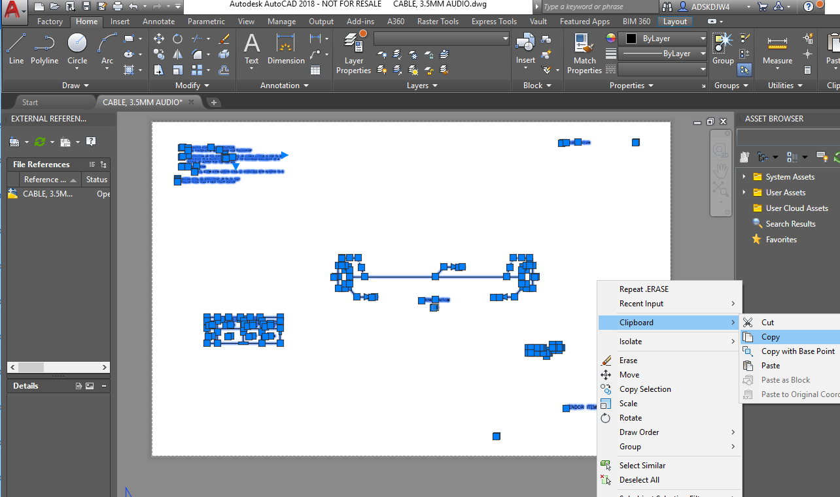Activate the Rotate tool in Modify panel
This screenshot has height=497, width=840.
point(177,39)
